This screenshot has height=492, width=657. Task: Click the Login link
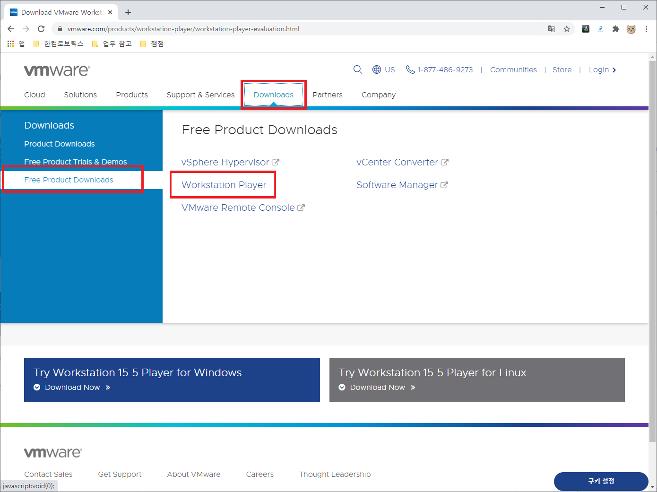(x=599, y=69)
